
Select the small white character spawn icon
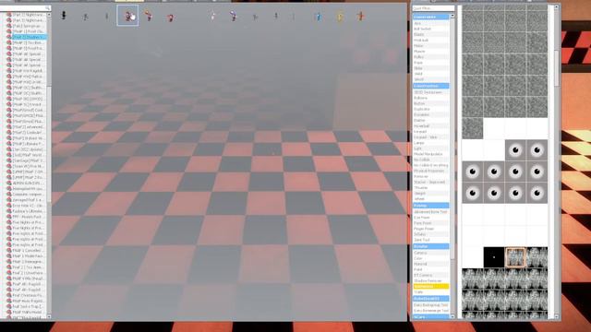212,17
